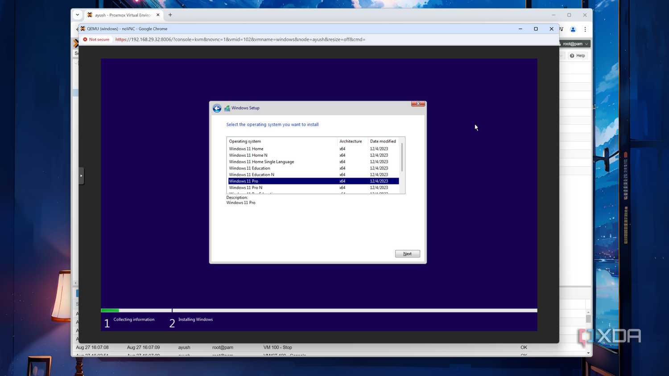Click the Operating system column header
This screenshot has height=376, width=669.
pyautogui.click(x=282, y=141)
